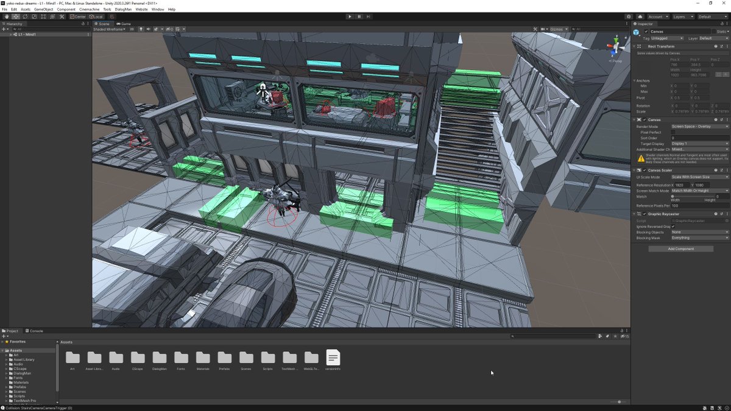731x411 pixels.
Task: Open the UI Scale Mode dropdown
Action: (x=700, y=177)
